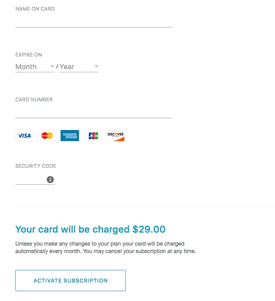
Task: Focus the Name on Card field
Action: [x=94, y=22]
